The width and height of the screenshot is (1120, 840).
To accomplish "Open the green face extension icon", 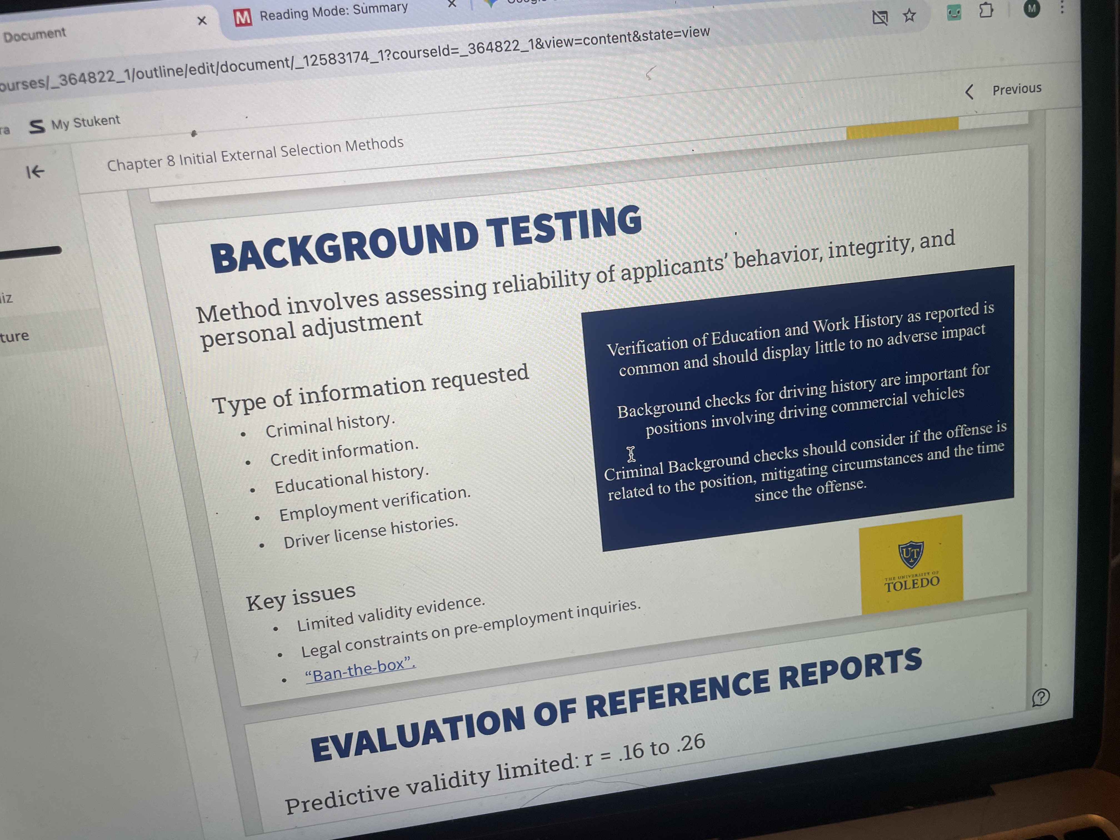I will click(954, 13).
